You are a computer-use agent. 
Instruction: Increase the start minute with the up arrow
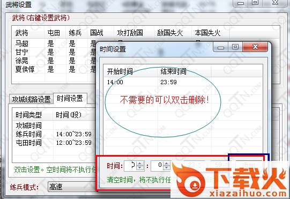pyautogui.click(x=167, y=164)
